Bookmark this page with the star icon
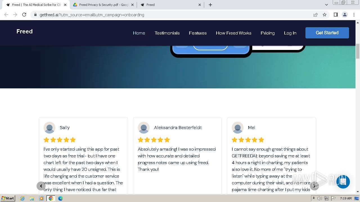 (x=325, y=15)
